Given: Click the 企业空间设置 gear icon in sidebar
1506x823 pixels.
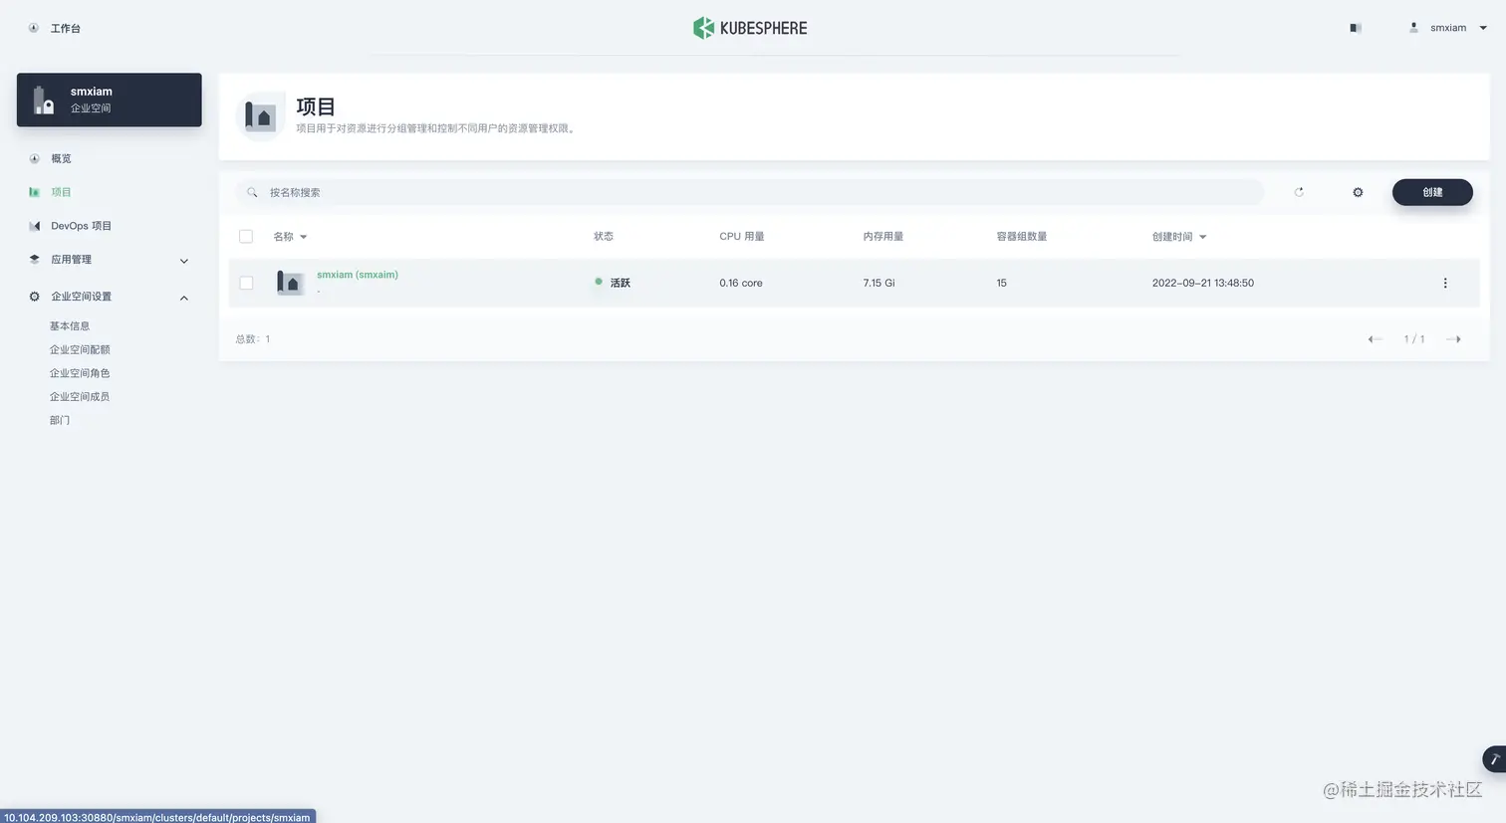Looking at the screenshot, I should (35, 297).
